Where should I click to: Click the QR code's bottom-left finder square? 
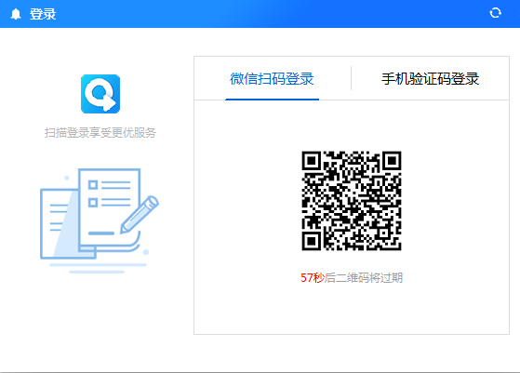pos(311,241)
